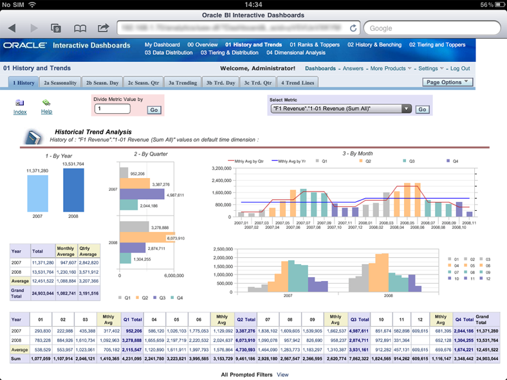Open the browser tabs pages icon
This screenshot has width=507, height=380.
pyautogui.click(x=56, y=28)
